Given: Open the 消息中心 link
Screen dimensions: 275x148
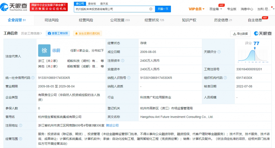Looking at the screenshot, I should [247, 9].
